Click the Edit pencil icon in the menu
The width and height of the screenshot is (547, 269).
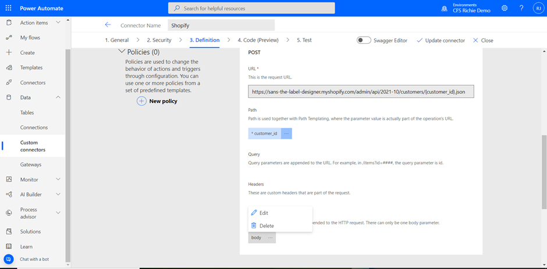[x=254, y=213]
